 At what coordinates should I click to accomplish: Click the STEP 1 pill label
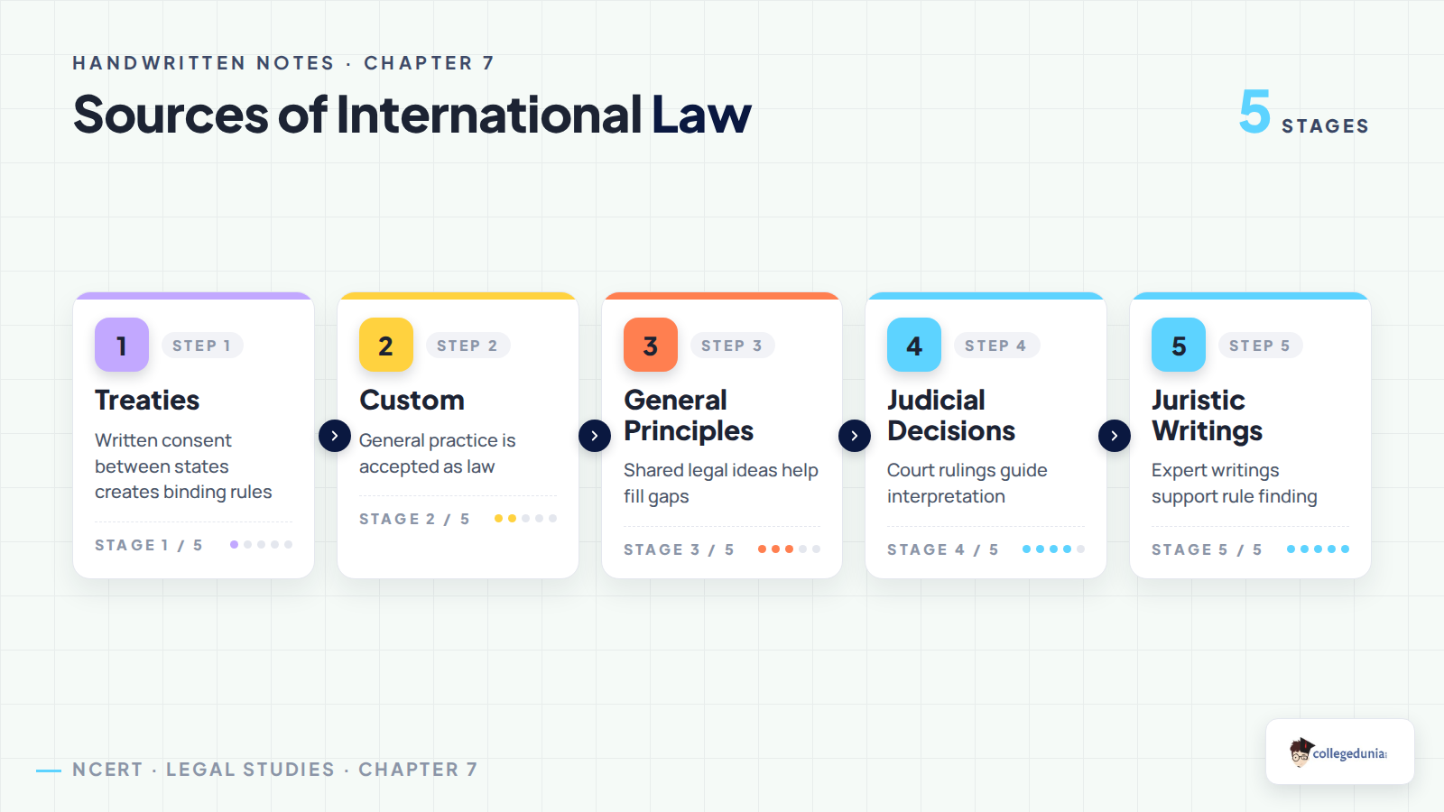(202, 346)
